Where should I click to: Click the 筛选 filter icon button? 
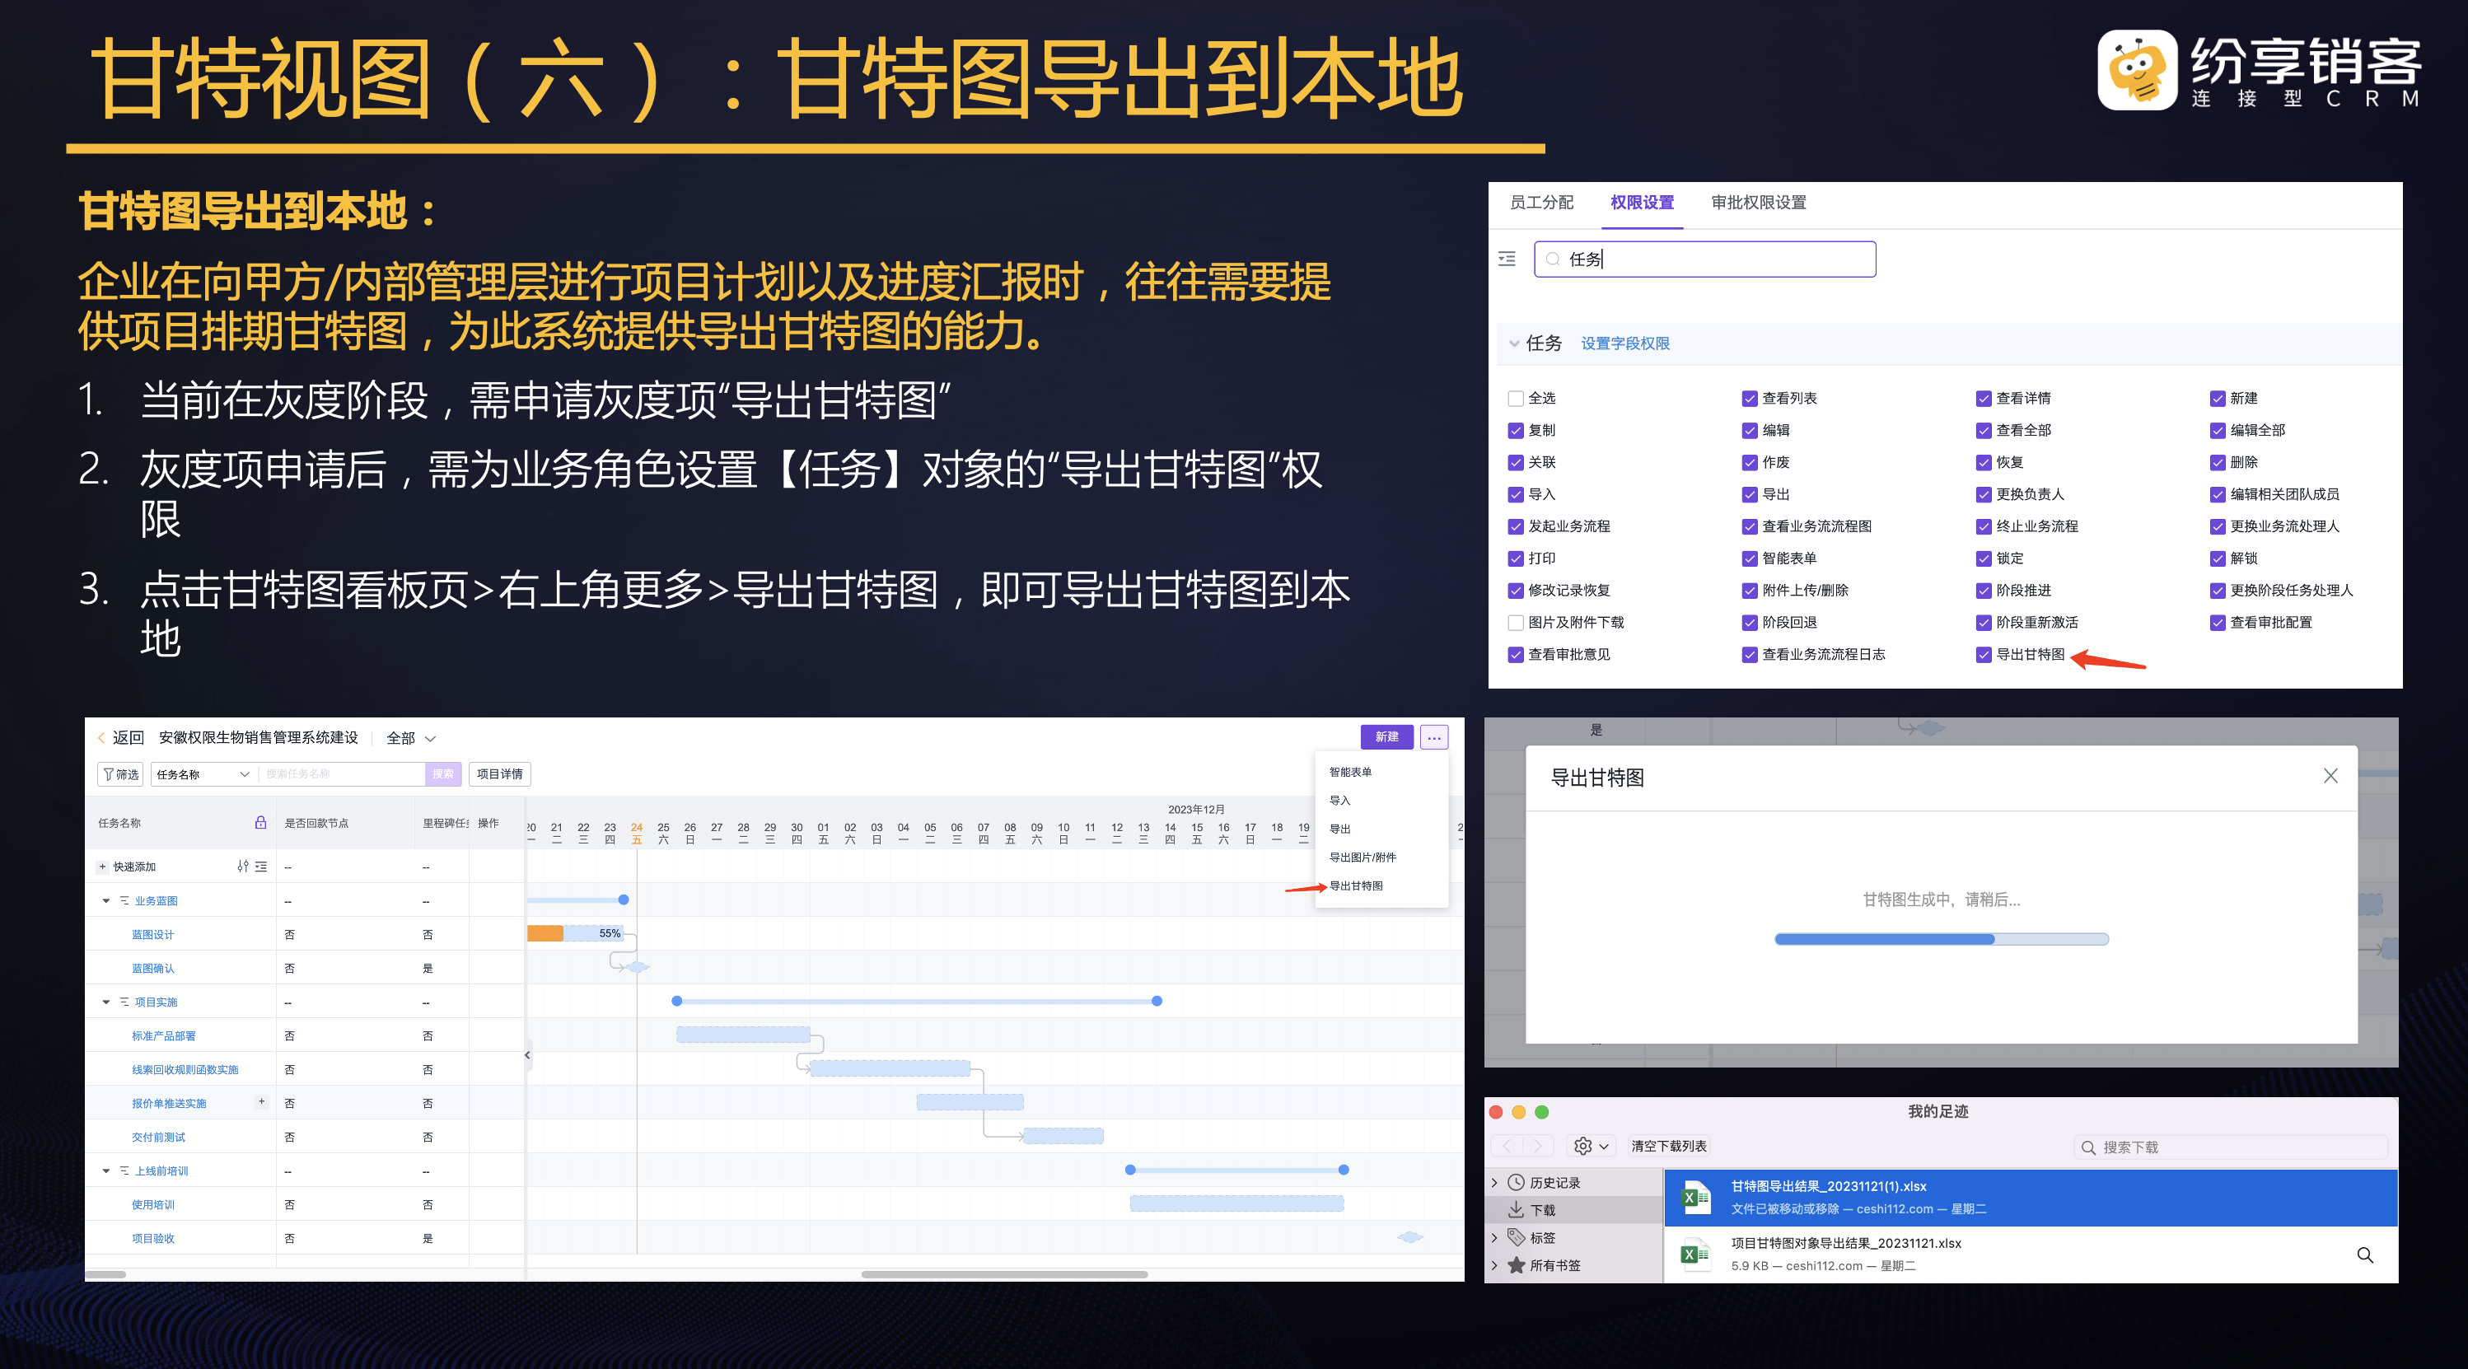click(121, 774)
